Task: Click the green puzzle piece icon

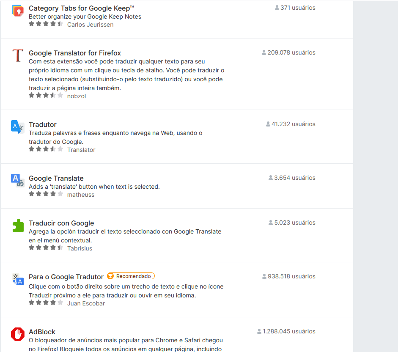Action: [18, 225]
